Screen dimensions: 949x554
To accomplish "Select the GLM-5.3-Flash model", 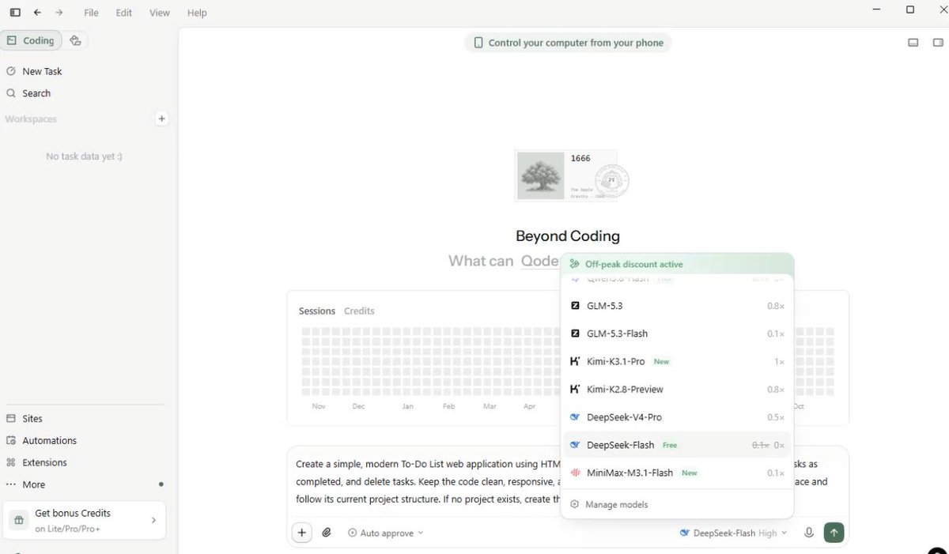I will [x=677, y=334].
